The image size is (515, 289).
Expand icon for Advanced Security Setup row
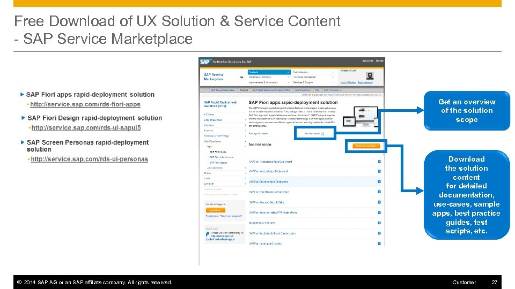379,202
